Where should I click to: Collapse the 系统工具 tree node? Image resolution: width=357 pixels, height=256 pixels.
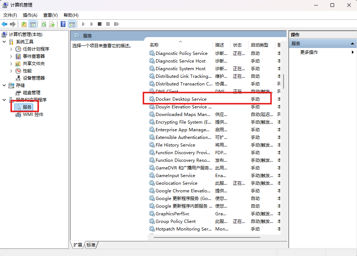(x=4, y=42)
